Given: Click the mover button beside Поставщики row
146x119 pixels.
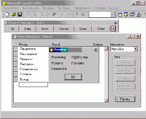Looking at the screenshot, I should coord(16,54).
